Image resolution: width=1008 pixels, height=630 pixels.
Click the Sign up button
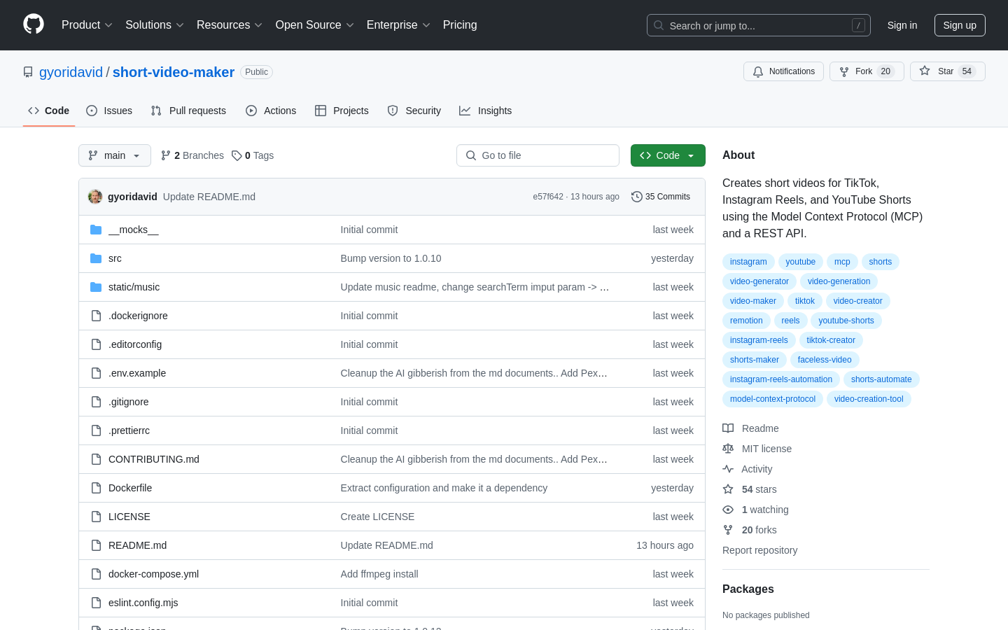pyautogui.click(x=960, y=25)
